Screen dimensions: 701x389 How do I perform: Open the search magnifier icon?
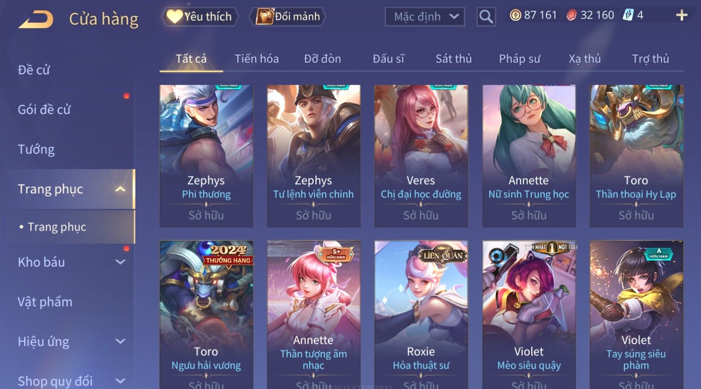tap(486, 17)
